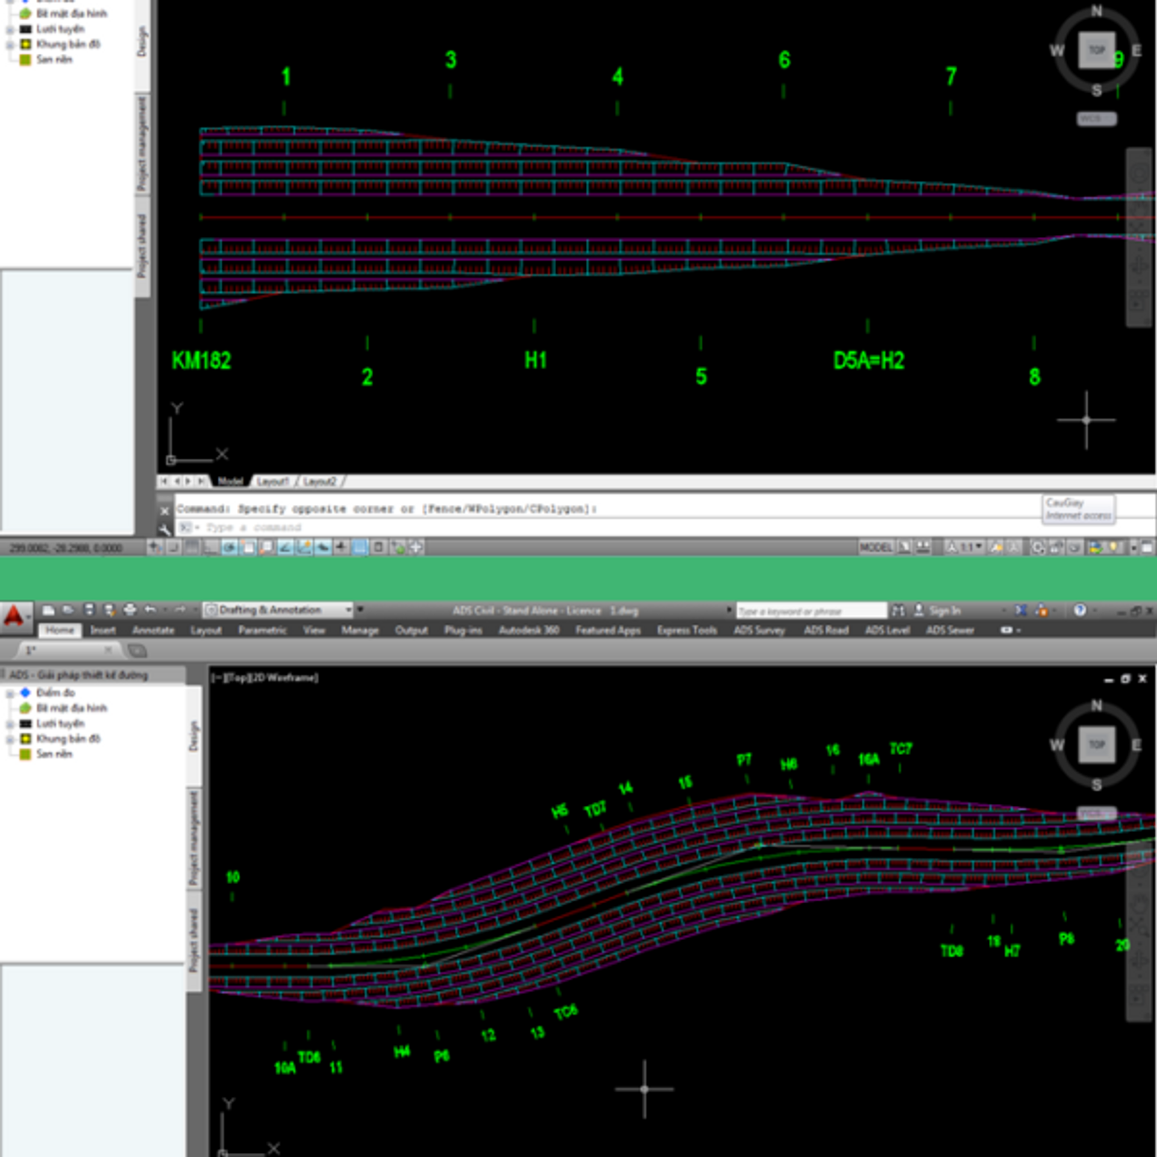Click the Save icon in quick access toolbar
The width and height of the screenshot is (1157, 1157).
pos(89,610)
